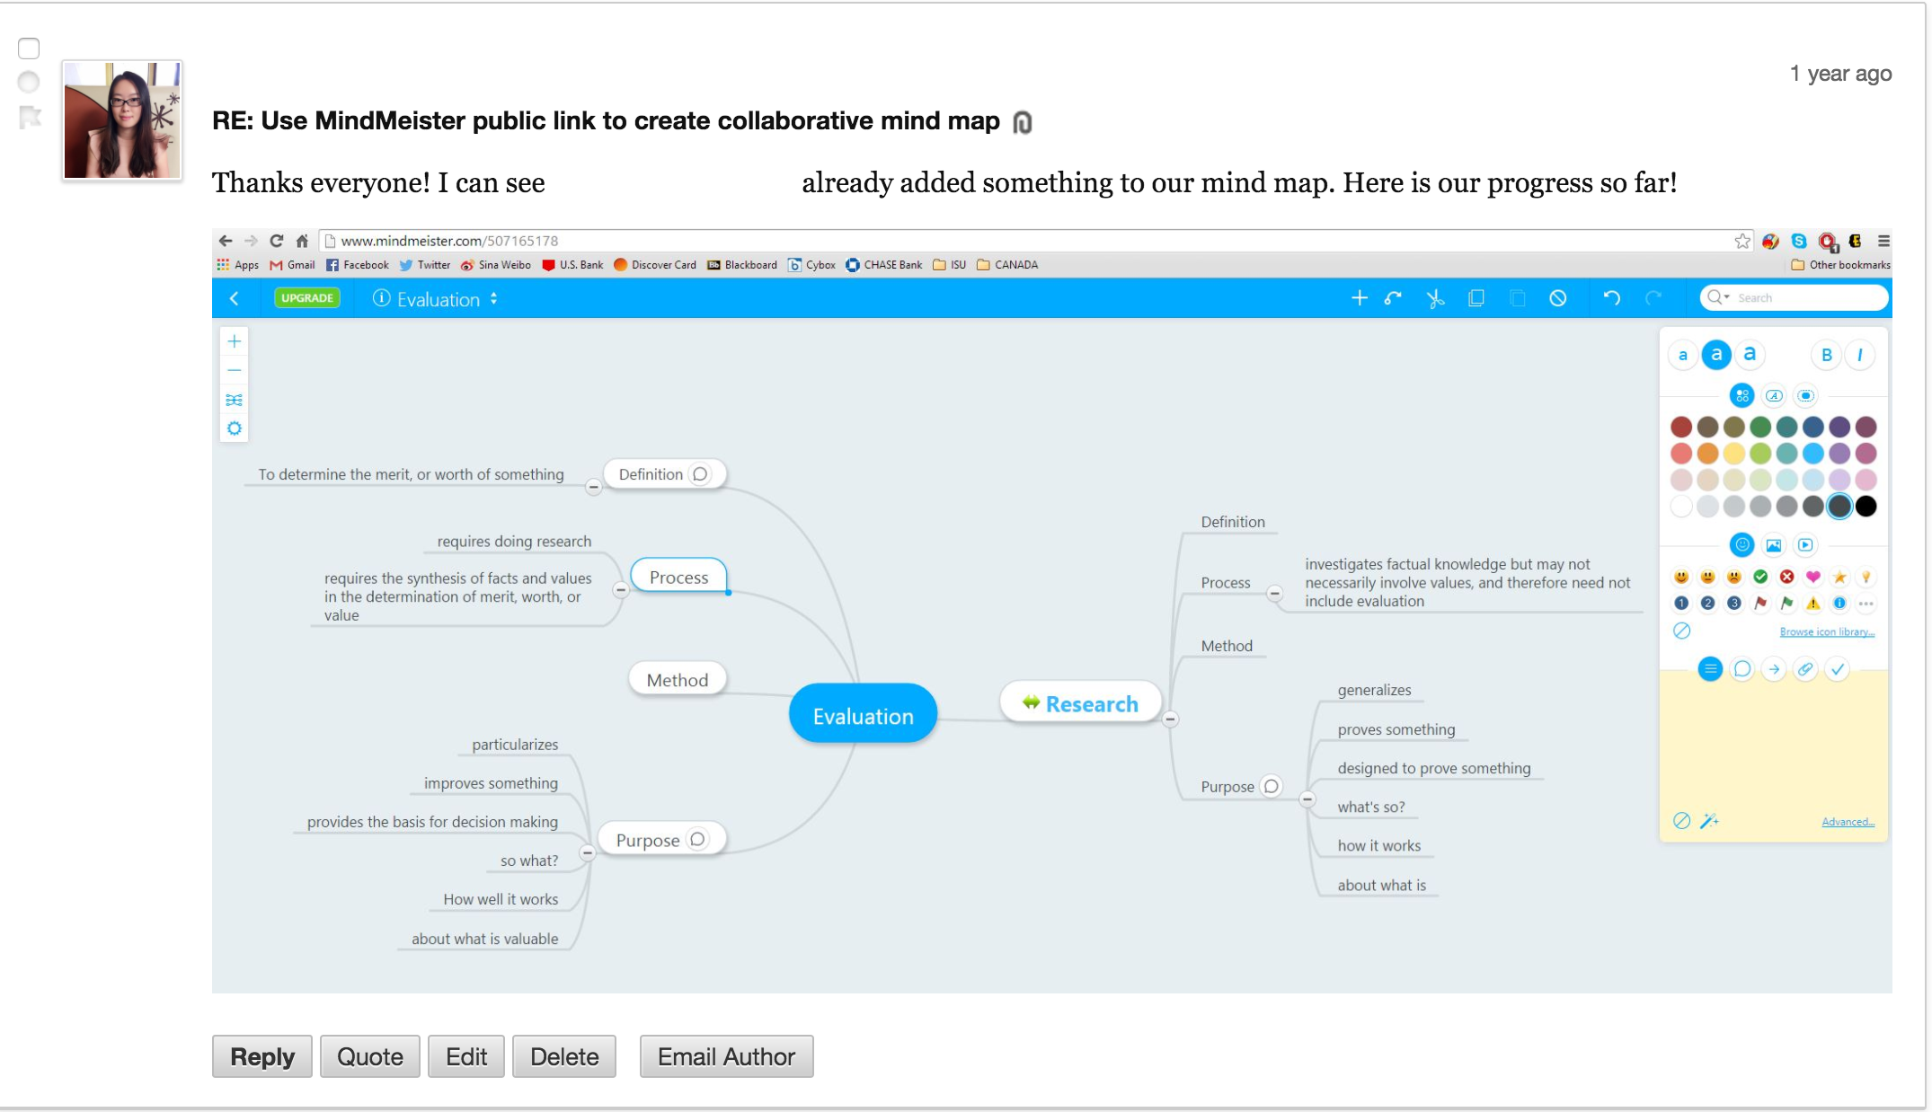Image resolution: width=1932 pixels, height=1112 pixels.
Task: Click the undo arrow in MindMeister toolbar
Action: (1611, 298)
